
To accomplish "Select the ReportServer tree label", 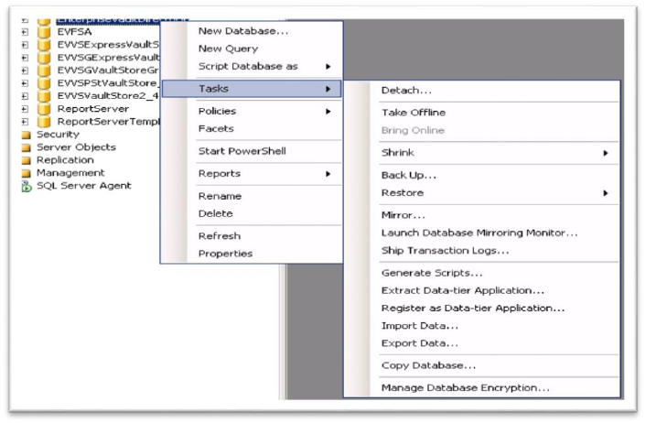I will click(x=93, y=109).
